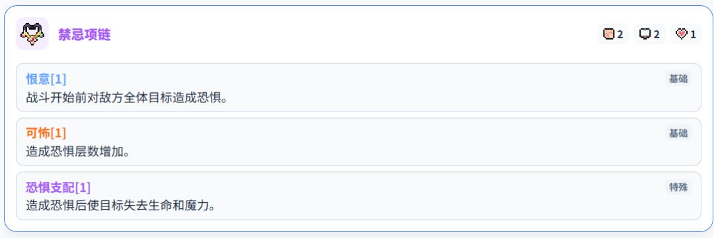Select the 恨意[1] skill name
Image resolution: width=714 pixels, height=238 pixels.
tap(46, 79)
